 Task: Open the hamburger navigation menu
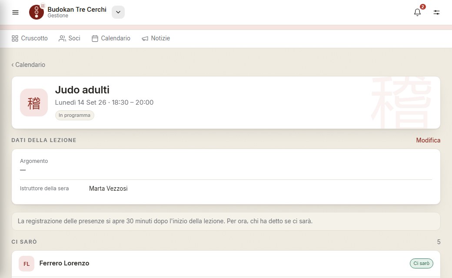15,12
